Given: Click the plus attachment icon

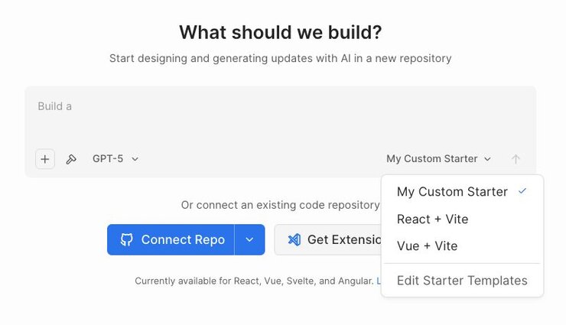Looking at the screenshot, I should pos(45,159).
